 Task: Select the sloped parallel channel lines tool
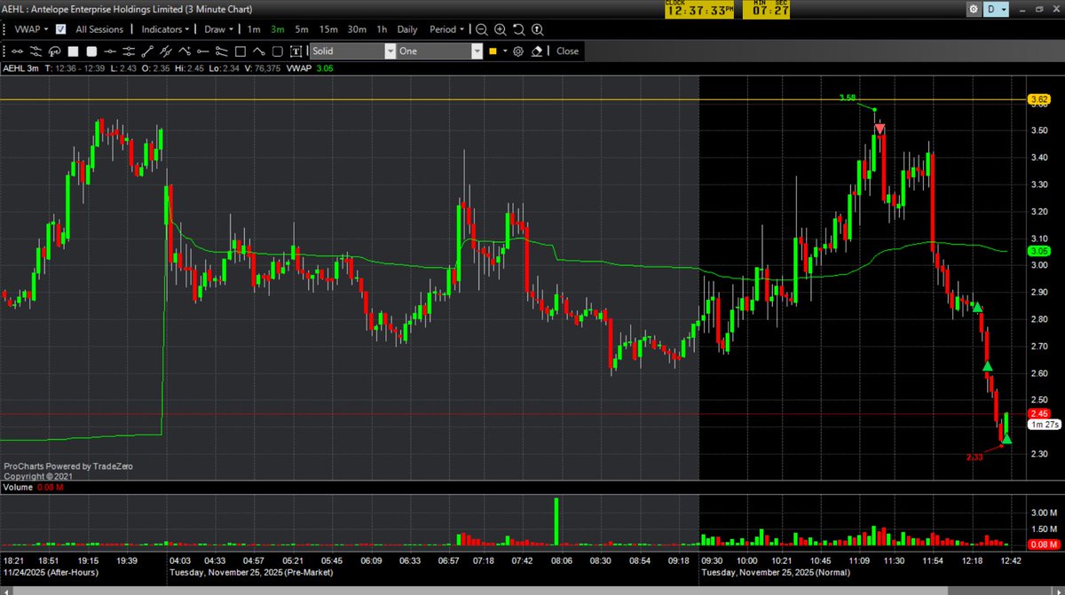35,51
